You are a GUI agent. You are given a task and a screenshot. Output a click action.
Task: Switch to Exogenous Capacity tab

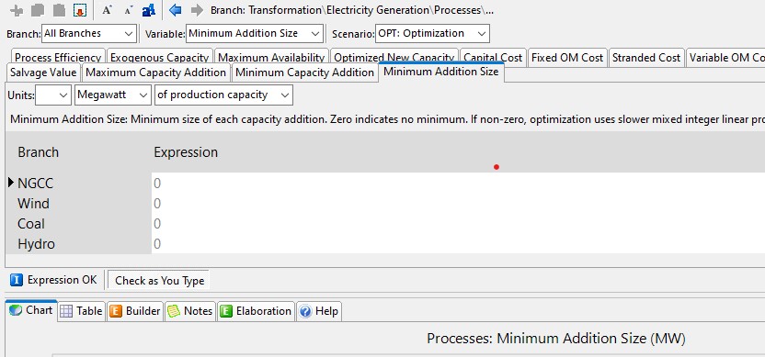point(160,58)
